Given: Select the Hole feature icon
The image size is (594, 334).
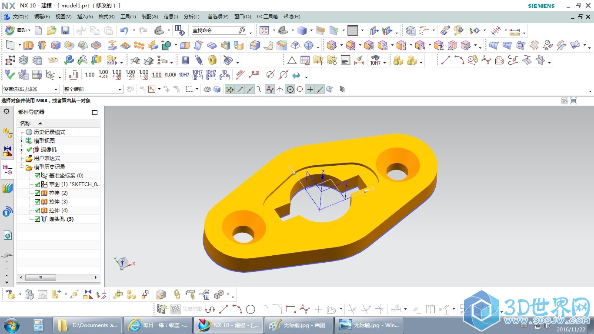Looking at the screenshot, I should point(55,45).
